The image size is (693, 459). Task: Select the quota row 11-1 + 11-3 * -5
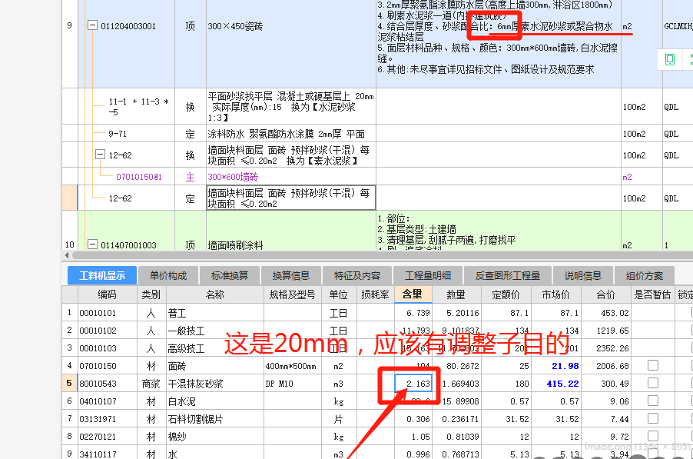click(x=138, y=107)
